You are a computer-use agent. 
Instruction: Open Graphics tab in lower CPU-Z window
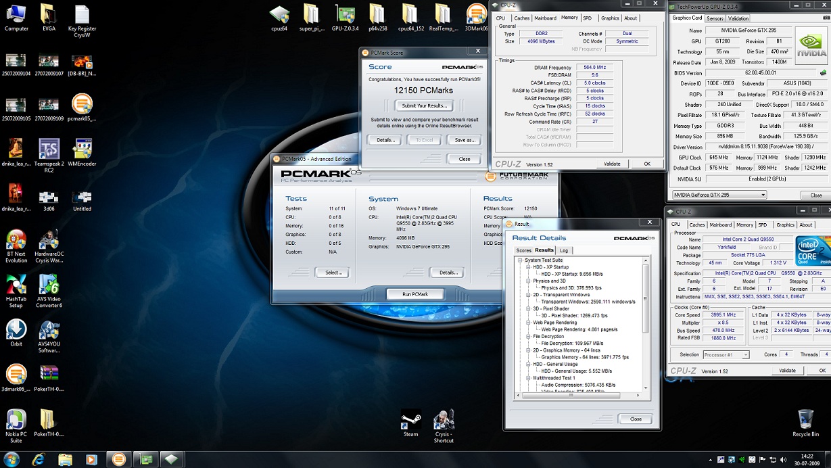click(x=785, y=225)
